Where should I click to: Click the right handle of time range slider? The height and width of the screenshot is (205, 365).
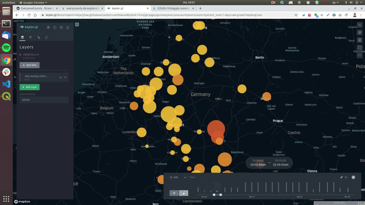220,195
